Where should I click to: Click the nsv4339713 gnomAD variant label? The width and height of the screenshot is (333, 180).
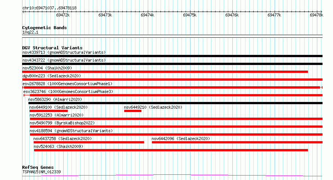click(64, 52)
